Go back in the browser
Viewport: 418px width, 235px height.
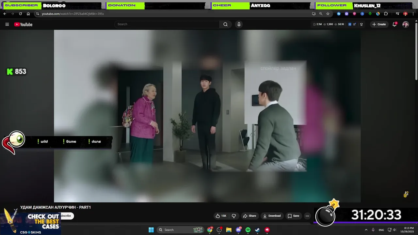click(x=5, y=14)
